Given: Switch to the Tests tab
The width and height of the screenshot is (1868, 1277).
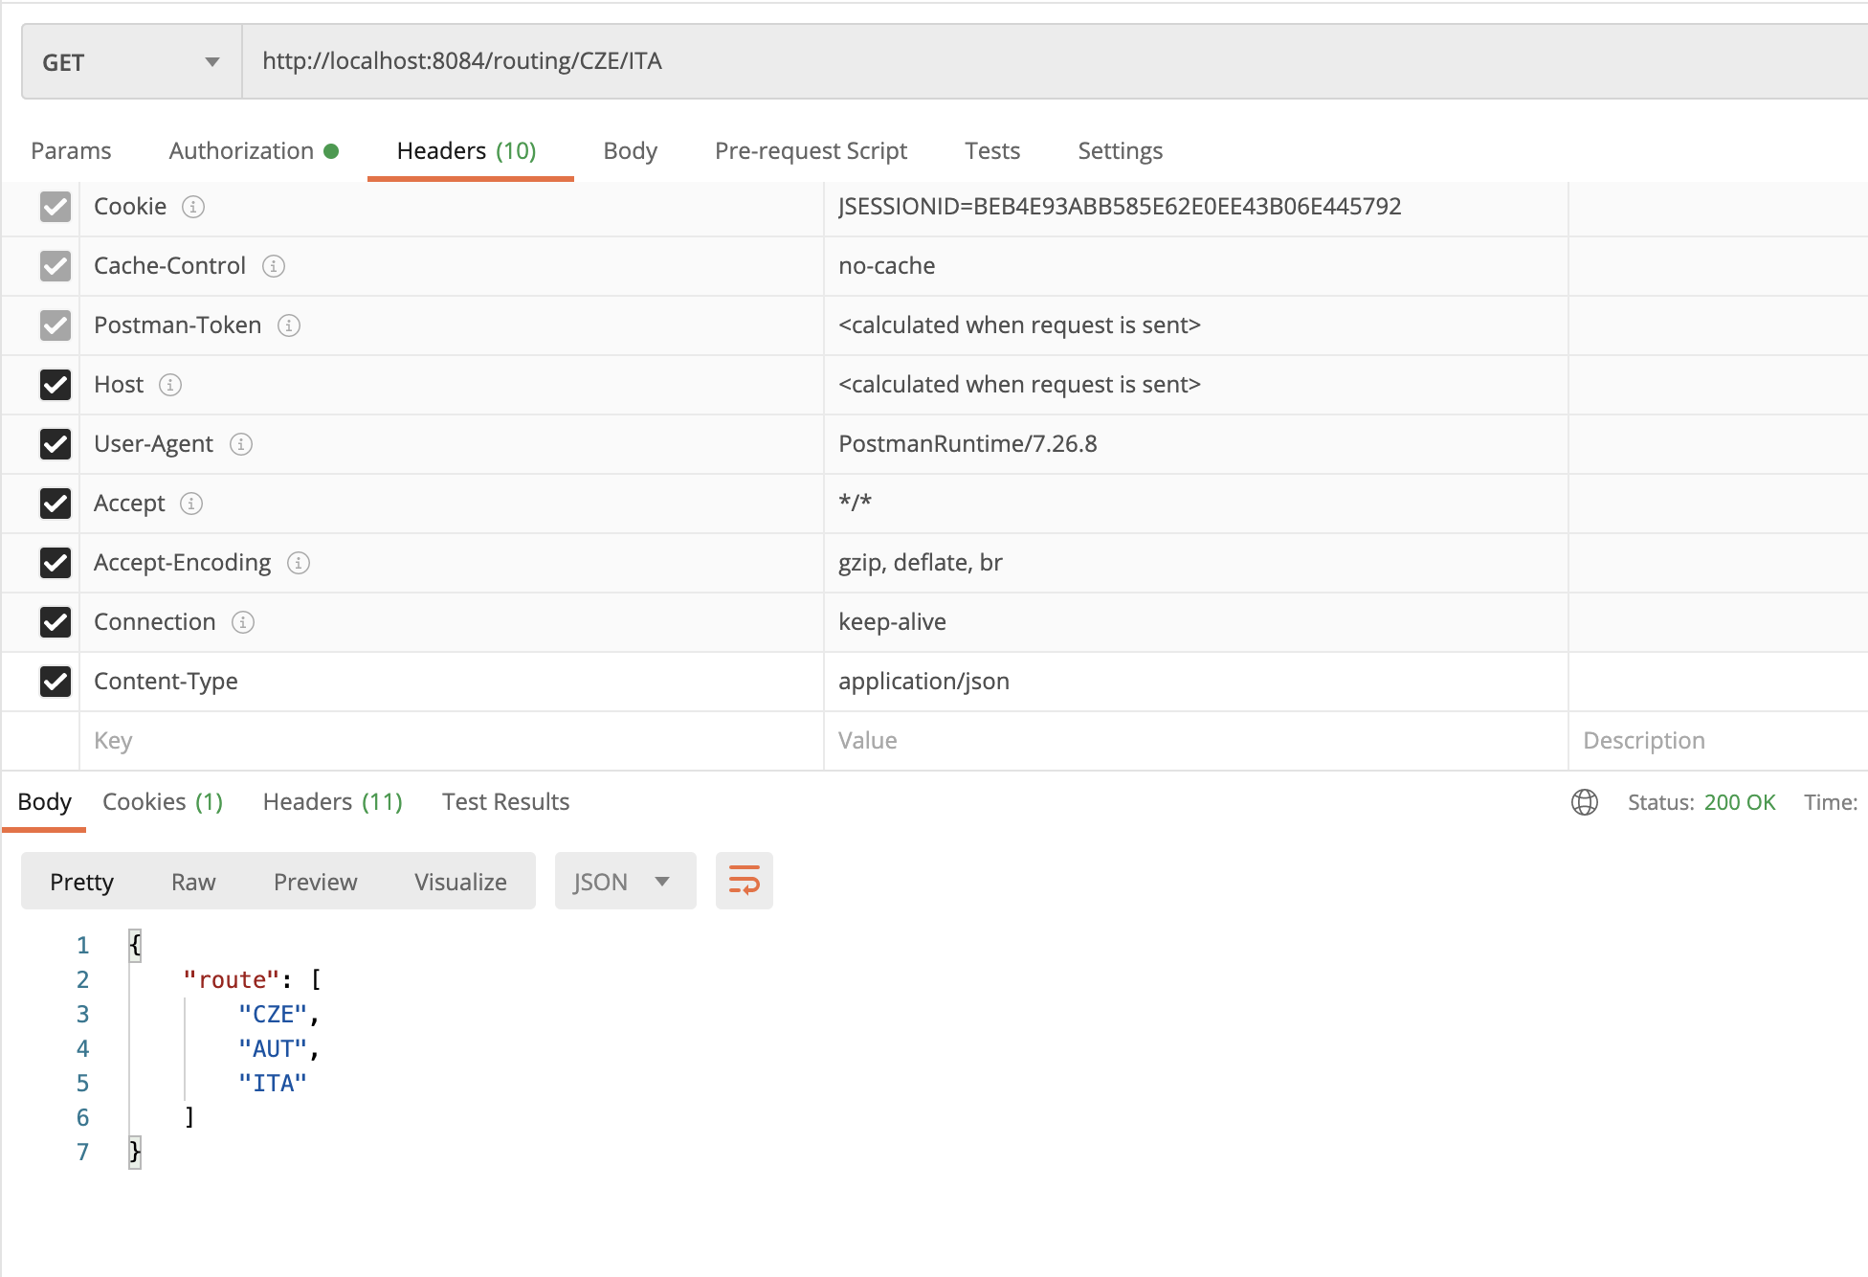Looking at the screenshot, I should point(991,150).
